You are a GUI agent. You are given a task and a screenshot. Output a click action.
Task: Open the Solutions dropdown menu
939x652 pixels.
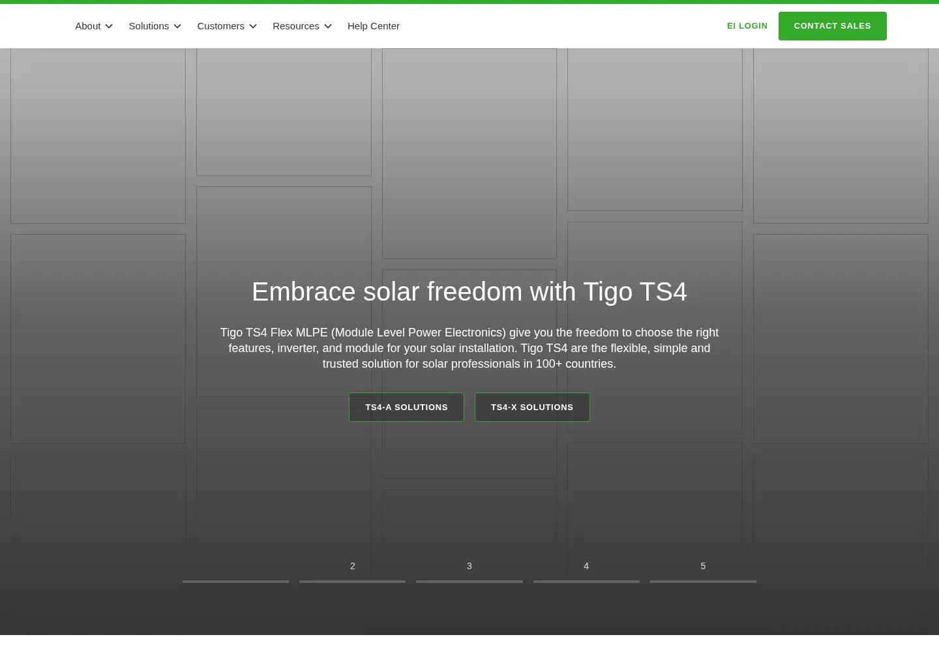[155, 26]
